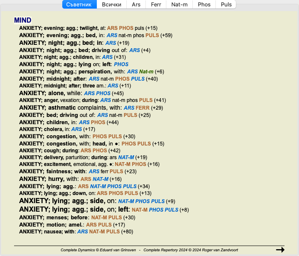Select rubric ANXIETY; nausea; with
This screenshot has width=299, height=256.
[x=47, y=232]
